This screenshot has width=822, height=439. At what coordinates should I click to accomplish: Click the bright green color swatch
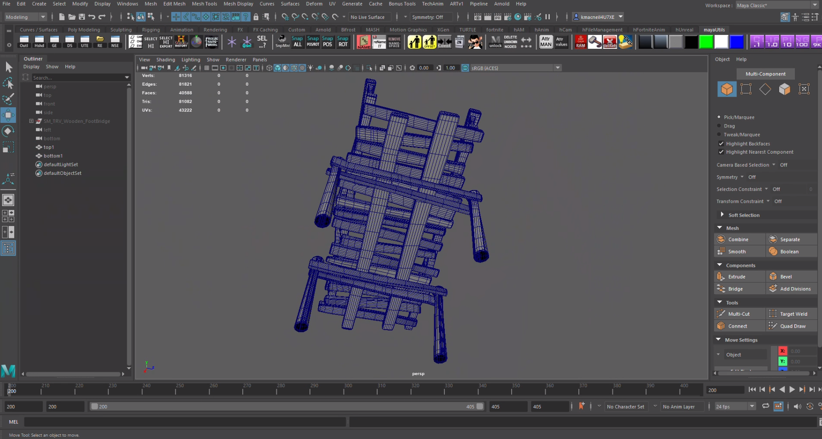[x=706, y=42]
